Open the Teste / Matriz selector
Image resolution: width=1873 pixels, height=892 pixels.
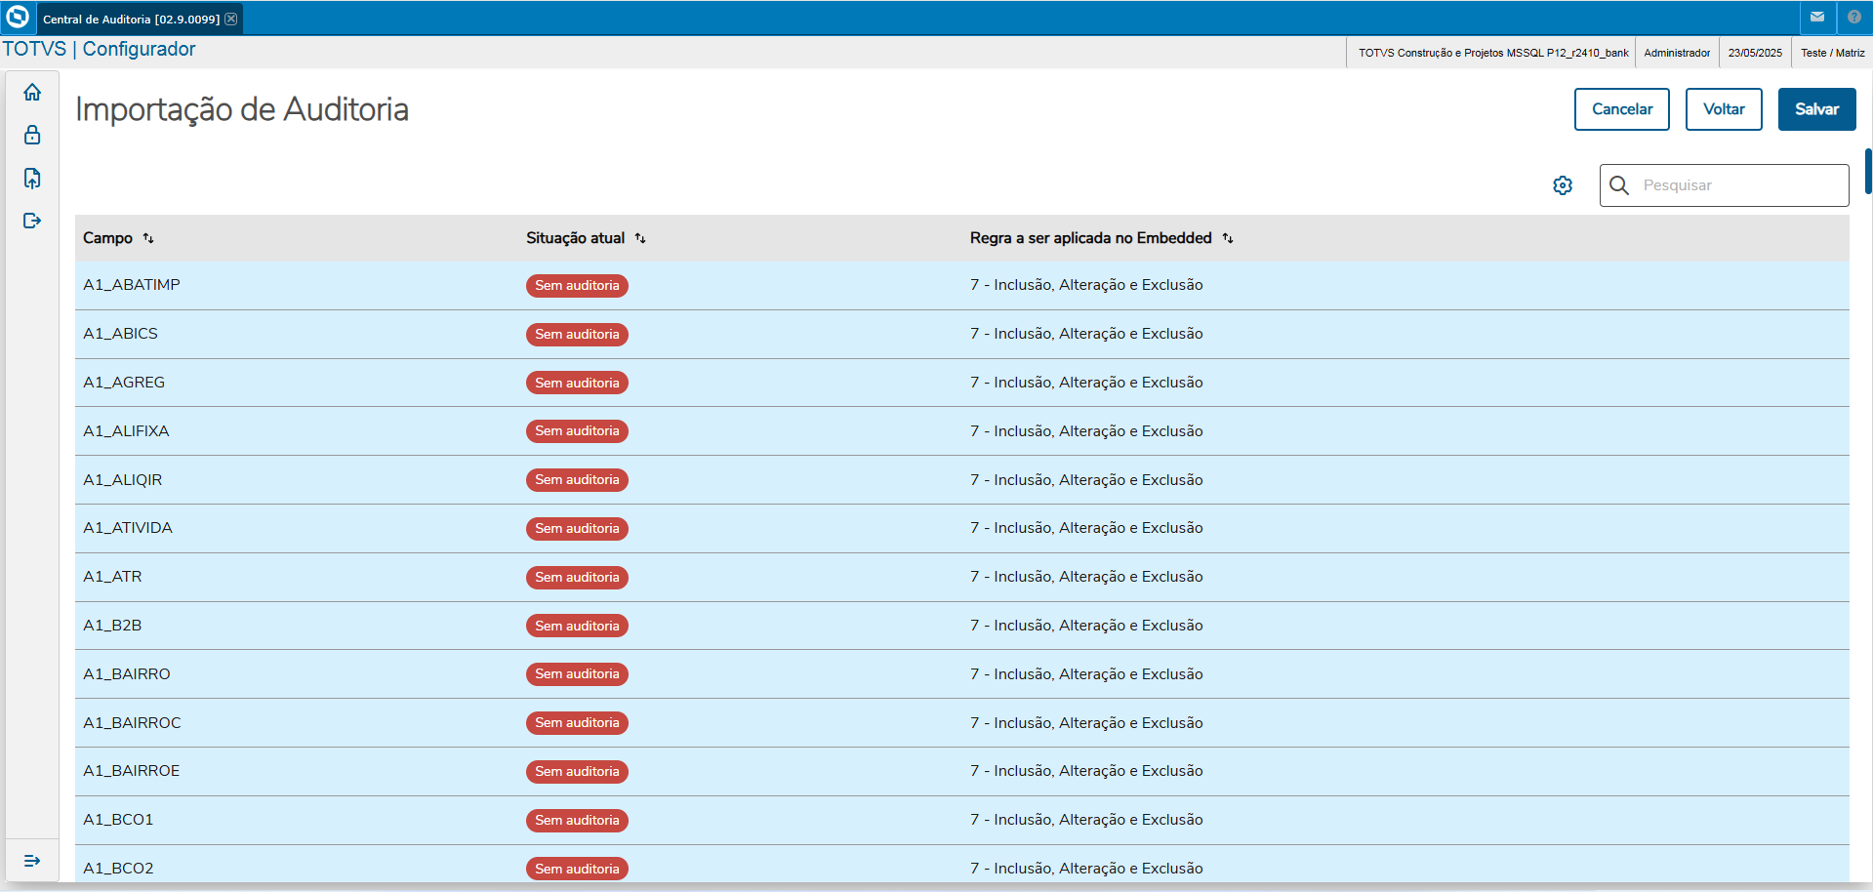[x=1831, y=52]
